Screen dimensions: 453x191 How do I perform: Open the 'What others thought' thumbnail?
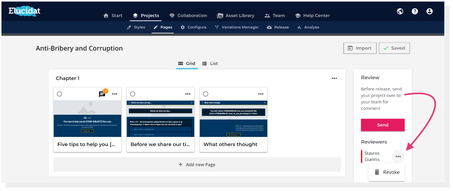234,119
